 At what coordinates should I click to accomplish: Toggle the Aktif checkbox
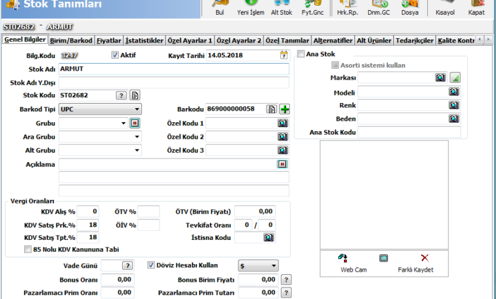point(115,55)
